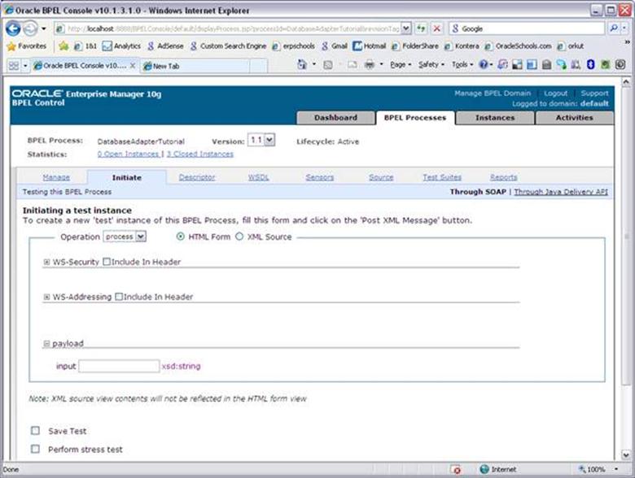Switch to the Instances tab
This screenshot has height=478, width=635.
495,118
